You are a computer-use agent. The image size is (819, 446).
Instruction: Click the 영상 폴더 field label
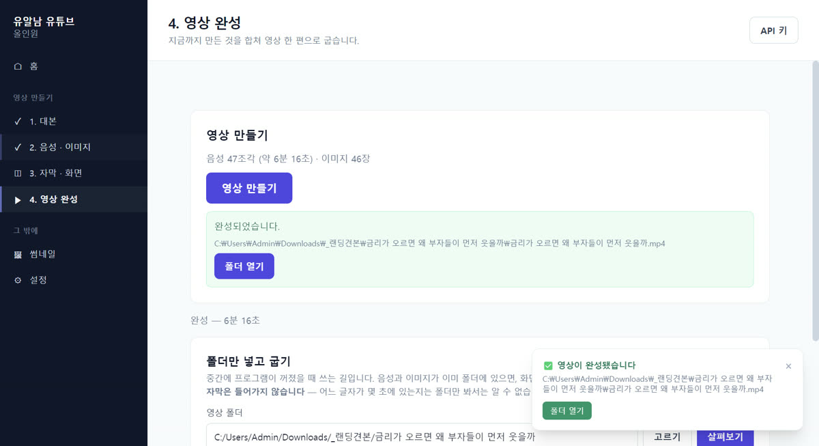[224, 413]
